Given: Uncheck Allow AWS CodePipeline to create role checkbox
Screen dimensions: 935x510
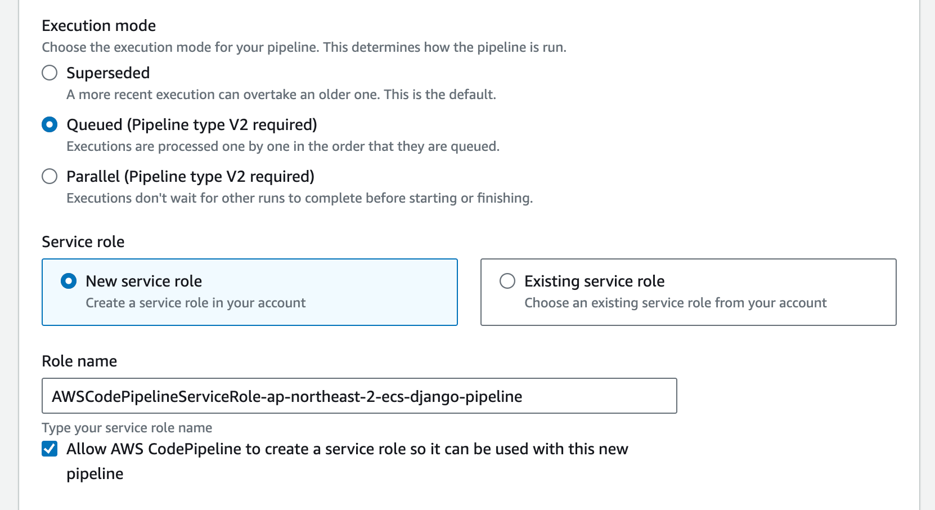Looking at the screenshot, I should coord(50,449).
